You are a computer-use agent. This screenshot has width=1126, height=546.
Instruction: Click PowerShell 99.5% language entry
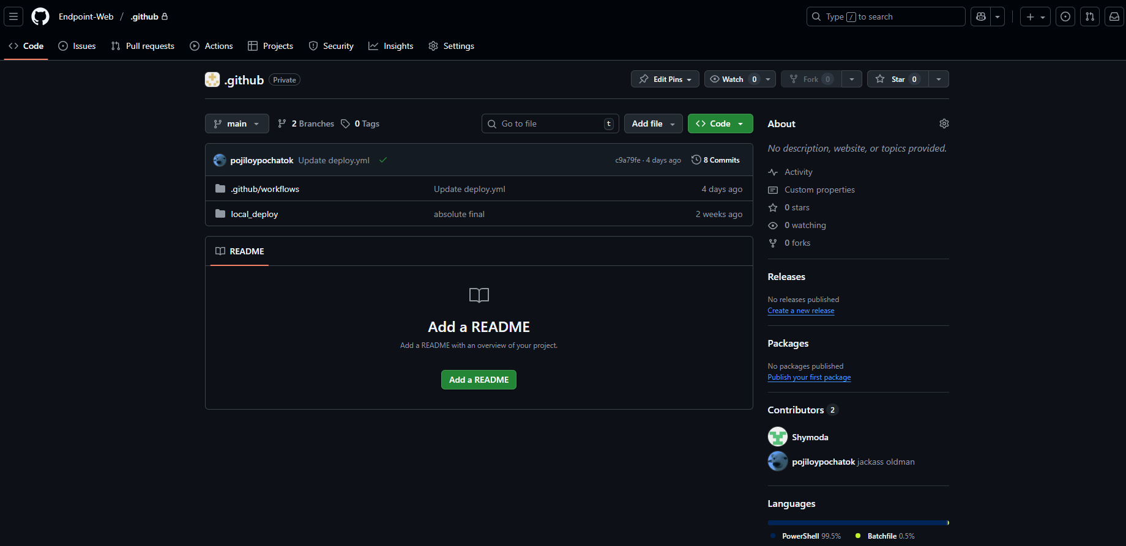click(806, 536)
